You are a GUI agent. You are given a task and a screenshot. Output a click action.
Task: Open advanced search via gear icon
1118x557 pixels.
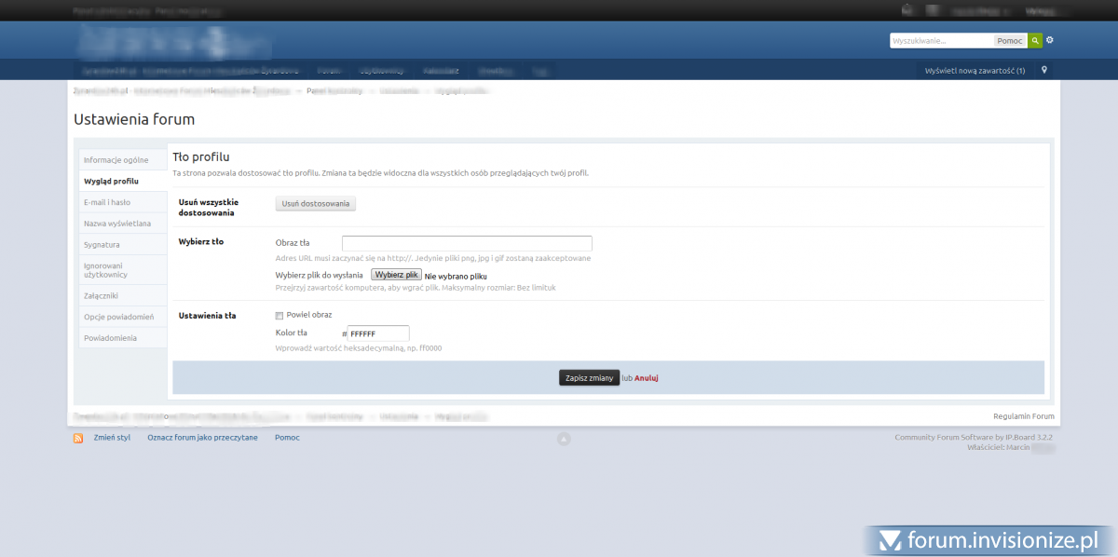(x=1050, y=41)
